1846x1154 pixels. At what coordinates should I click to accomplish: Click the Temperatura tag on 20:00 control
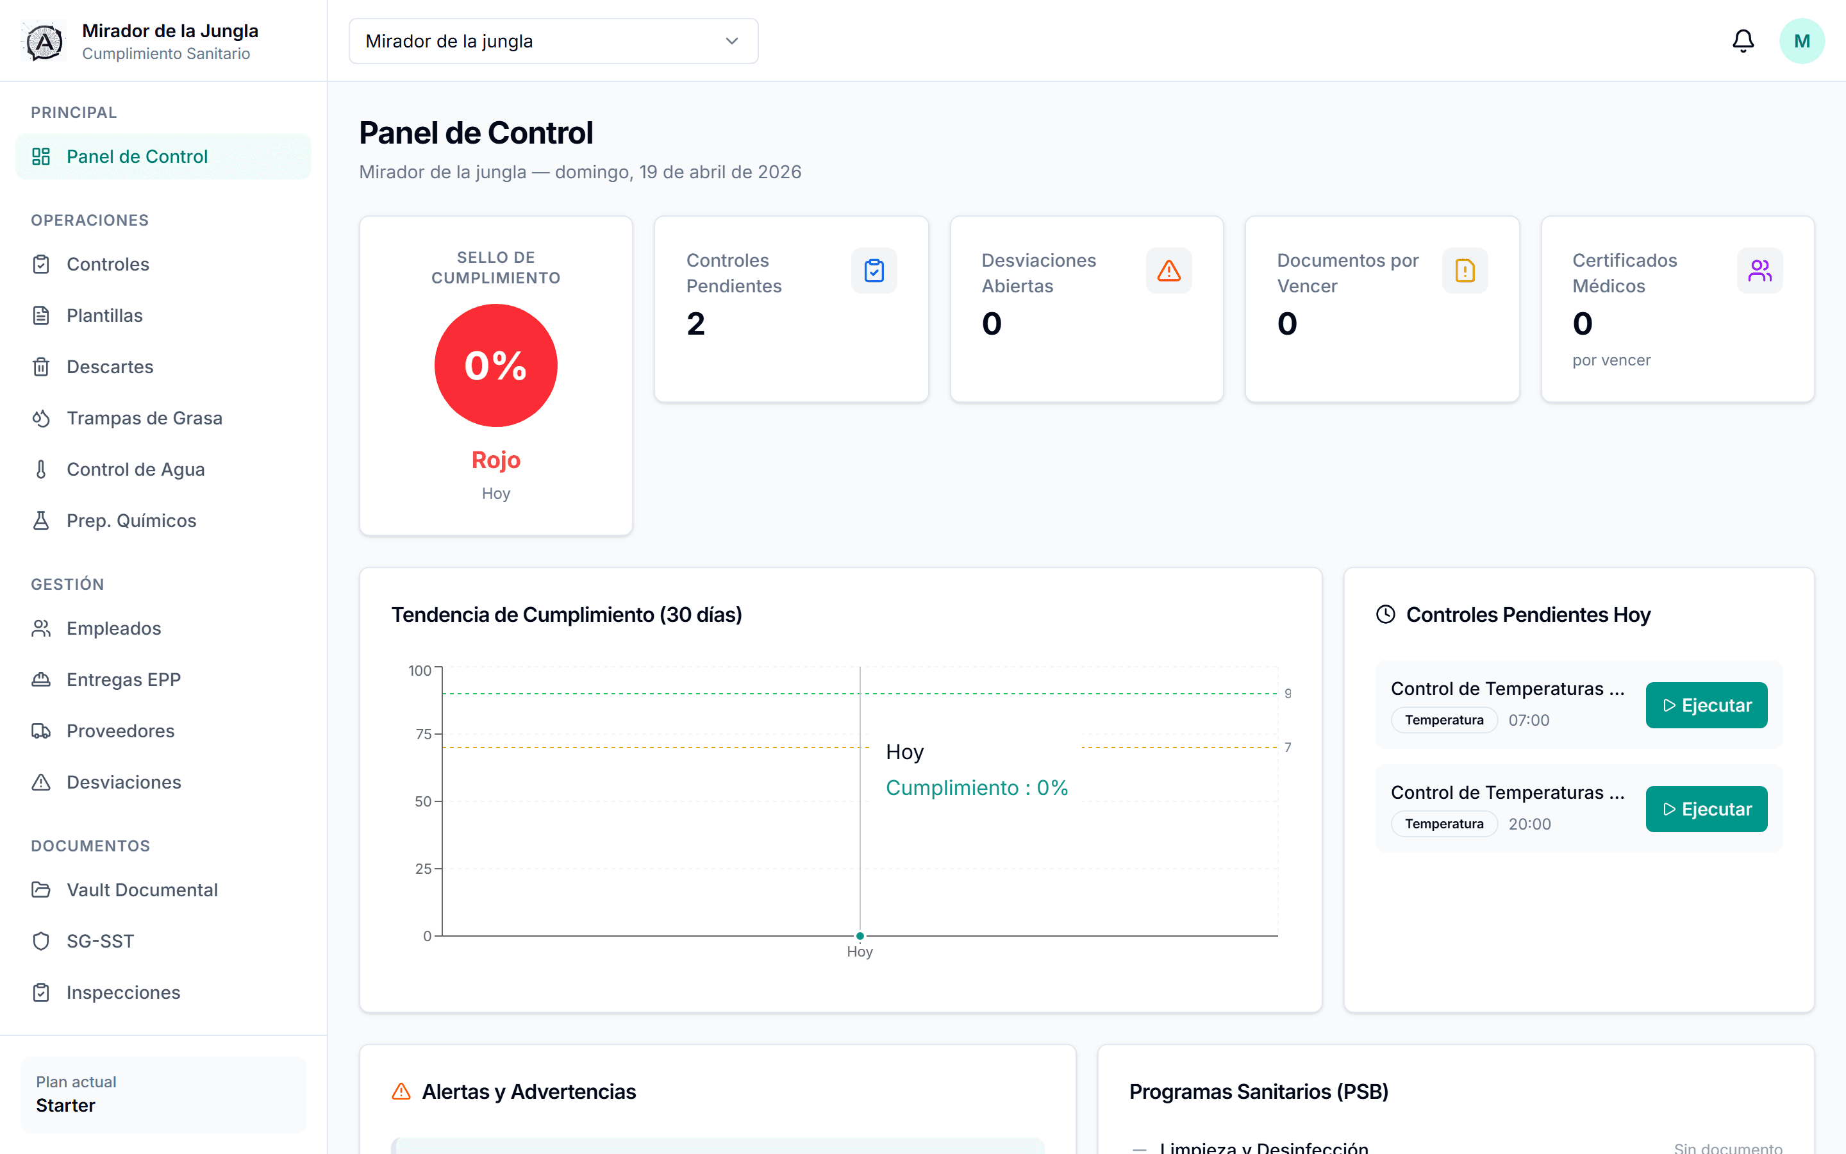point(1444,824)
